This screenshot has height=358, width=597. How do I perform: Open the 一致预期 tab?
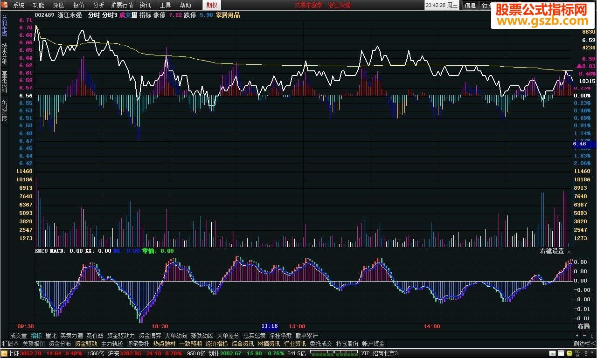point(190,344)
